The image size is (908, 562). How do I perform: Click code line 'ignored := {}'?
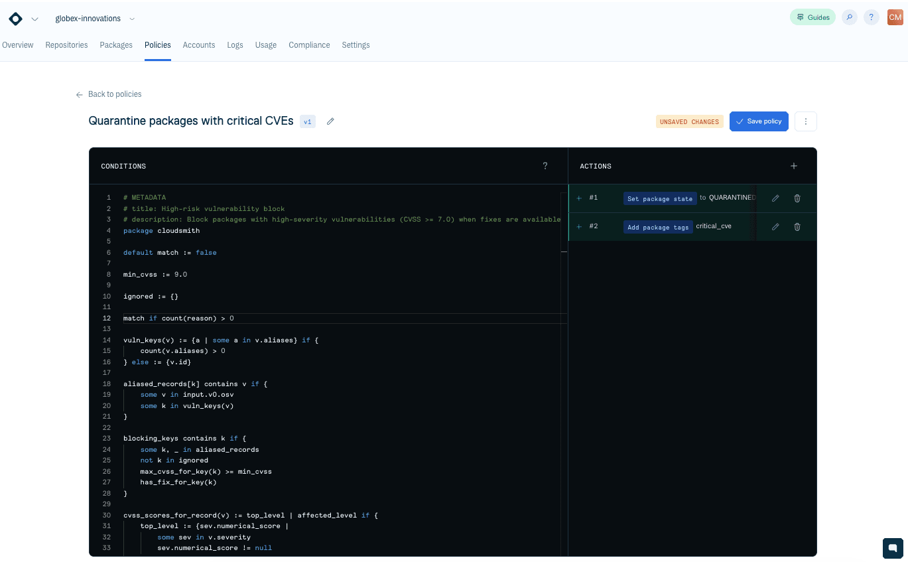(151, 297)
